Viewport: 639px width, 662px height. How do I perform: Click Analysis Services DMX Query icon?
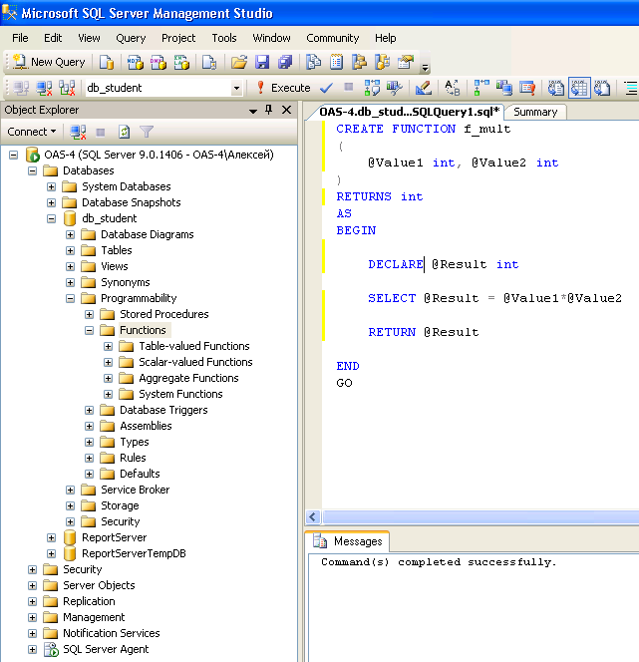tap(159, 62)
